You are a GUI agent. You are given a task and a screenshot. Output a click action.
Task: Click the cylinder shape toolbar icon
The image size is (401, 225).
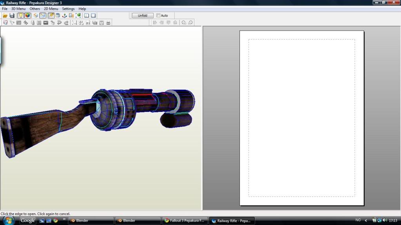pyautogui.click(x=58, y=16)
